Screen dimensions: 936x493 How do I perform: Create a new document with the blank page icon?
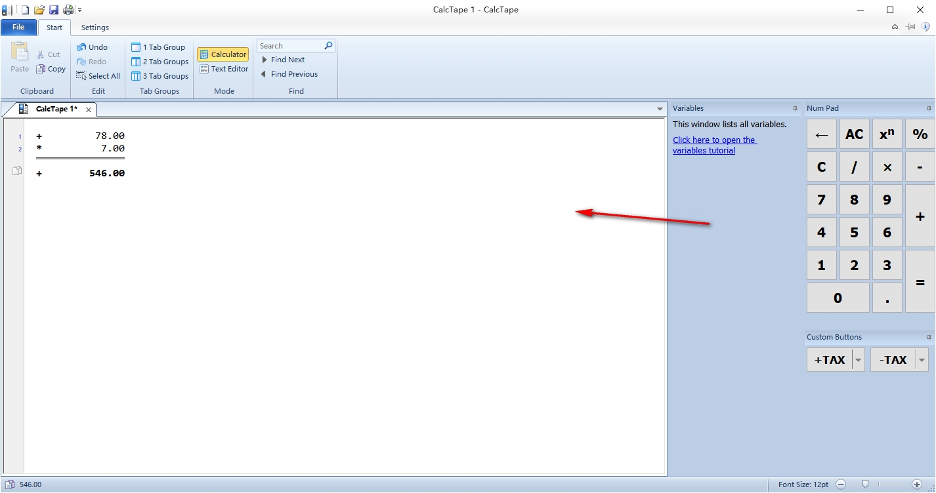pyautogui.click(x=26, y=10)
